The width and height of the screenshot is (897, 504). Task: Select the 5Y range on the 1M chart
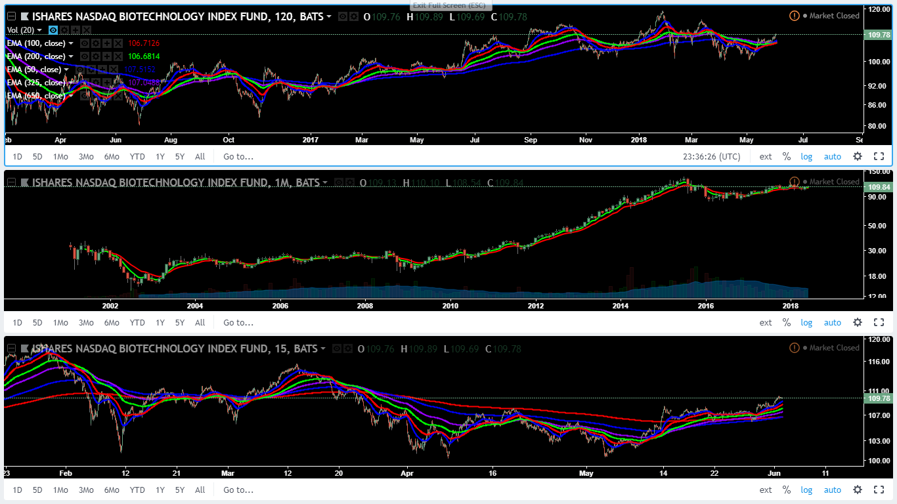[x=180, y=323]
